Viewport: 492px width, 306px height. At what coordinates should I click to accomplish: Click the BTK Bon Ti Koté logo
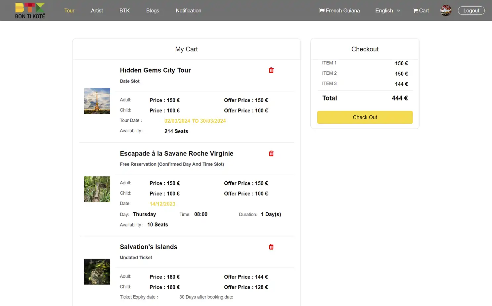(x=29, y=10)
